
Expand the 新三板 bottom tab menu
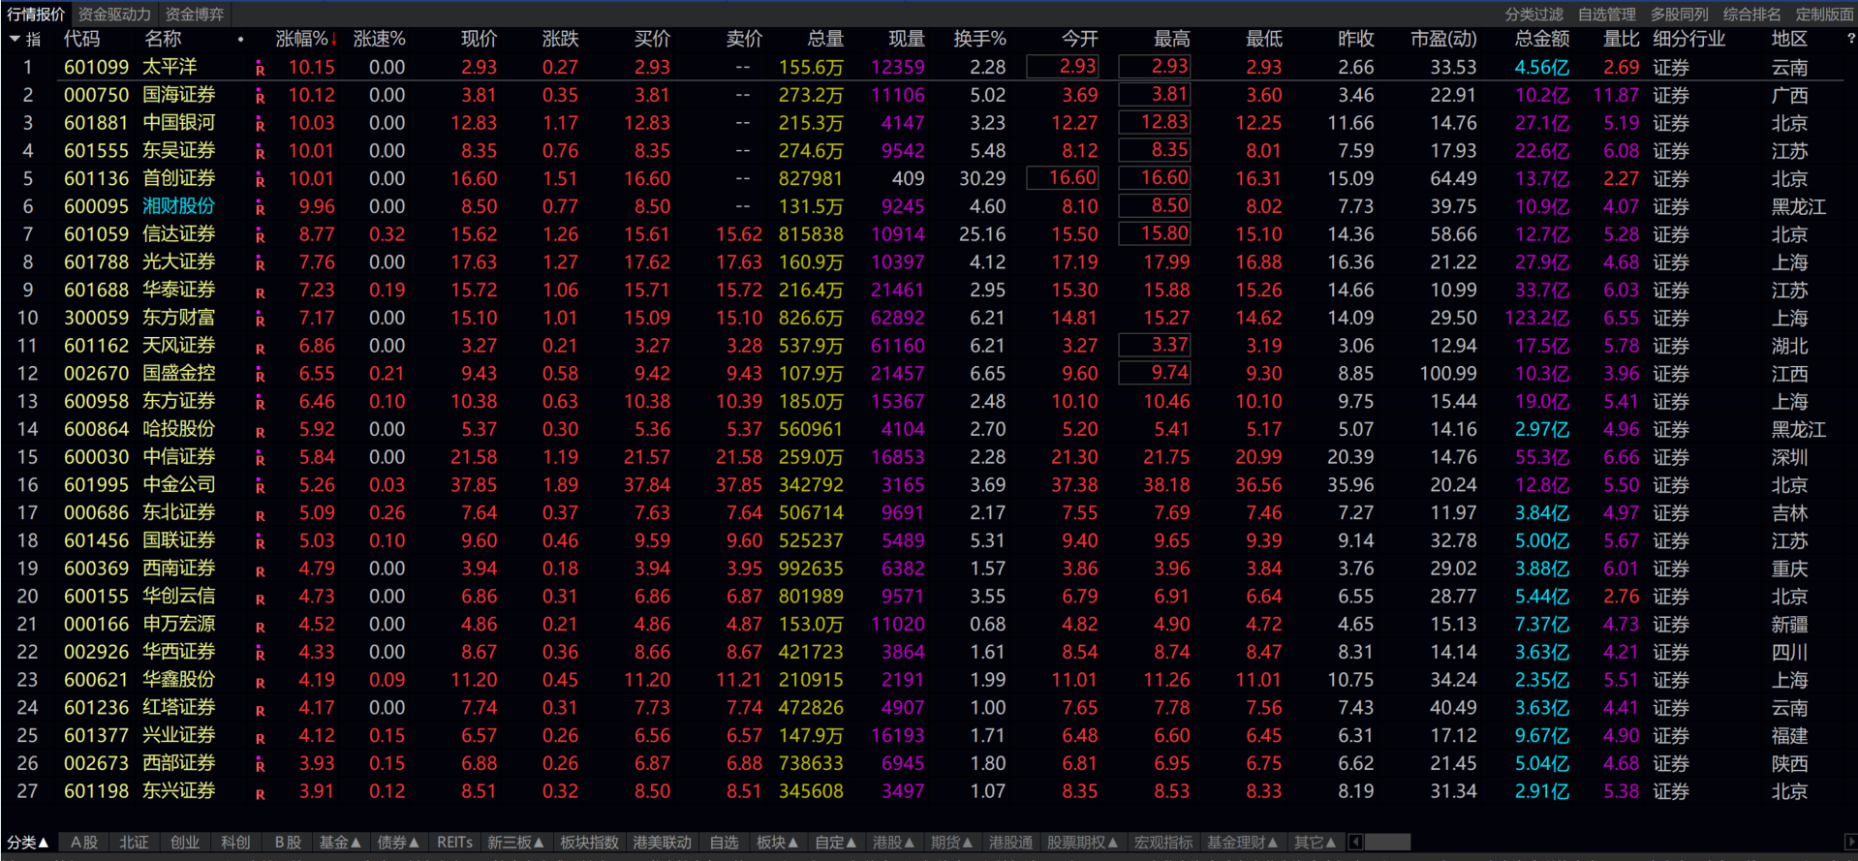click(x=515, y=842)
